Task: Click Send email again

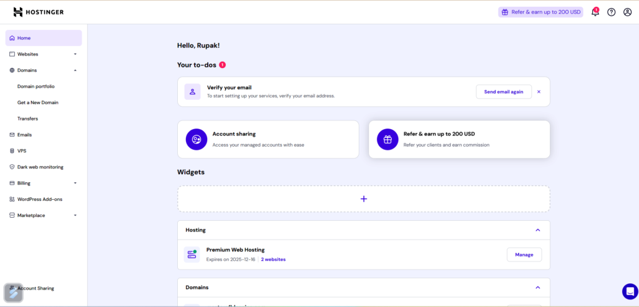Action: tap(504, 92)
